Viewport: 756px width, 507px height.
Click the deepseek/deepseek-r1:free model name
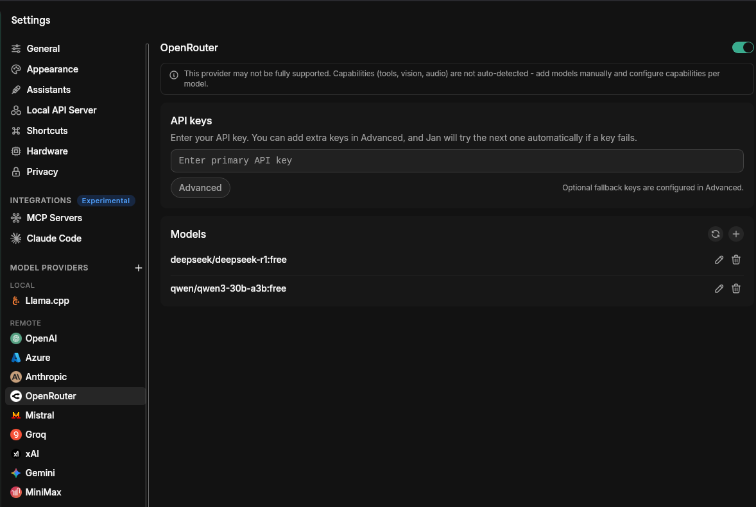[228, 260]
